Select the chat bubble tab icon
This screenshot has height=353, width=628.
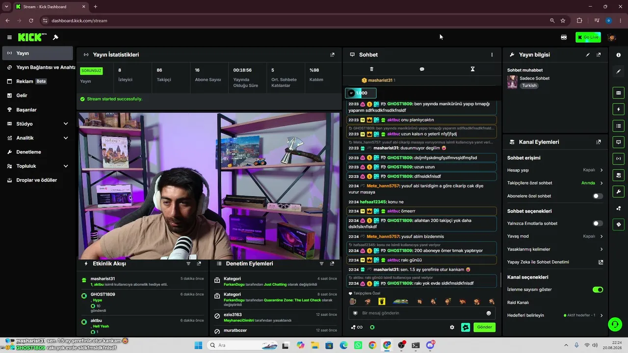[x=422, y=69]
